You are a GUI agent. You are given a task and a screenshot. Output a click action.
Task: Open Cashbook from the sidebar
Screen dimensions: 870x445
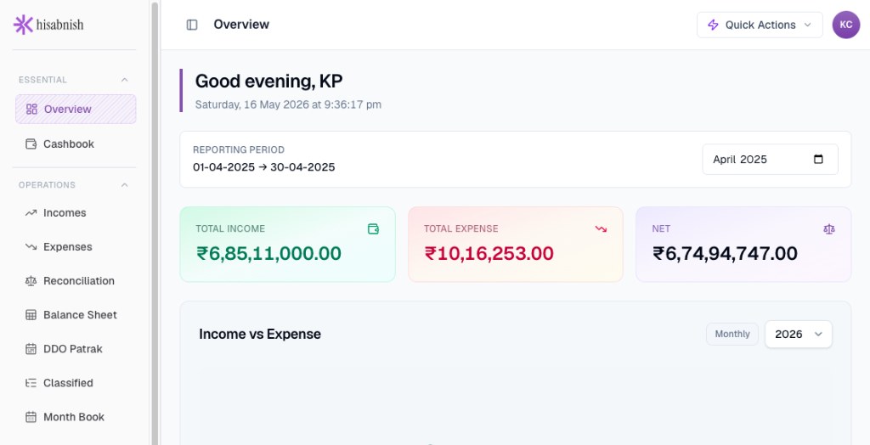point(76,144)
